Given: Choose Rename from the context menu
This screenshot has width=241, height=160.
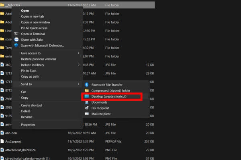Looking at the screenshot, I should 27,117.
